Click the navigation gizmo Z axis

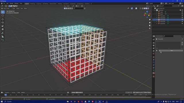(147, 11)
